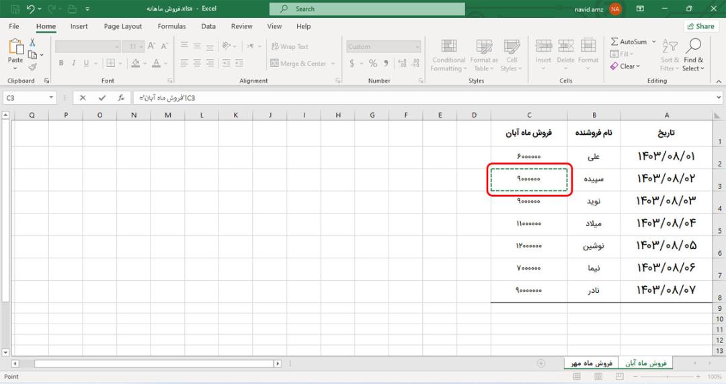
Task: Click the zoom slider in status bar
Action: point(667,377)
